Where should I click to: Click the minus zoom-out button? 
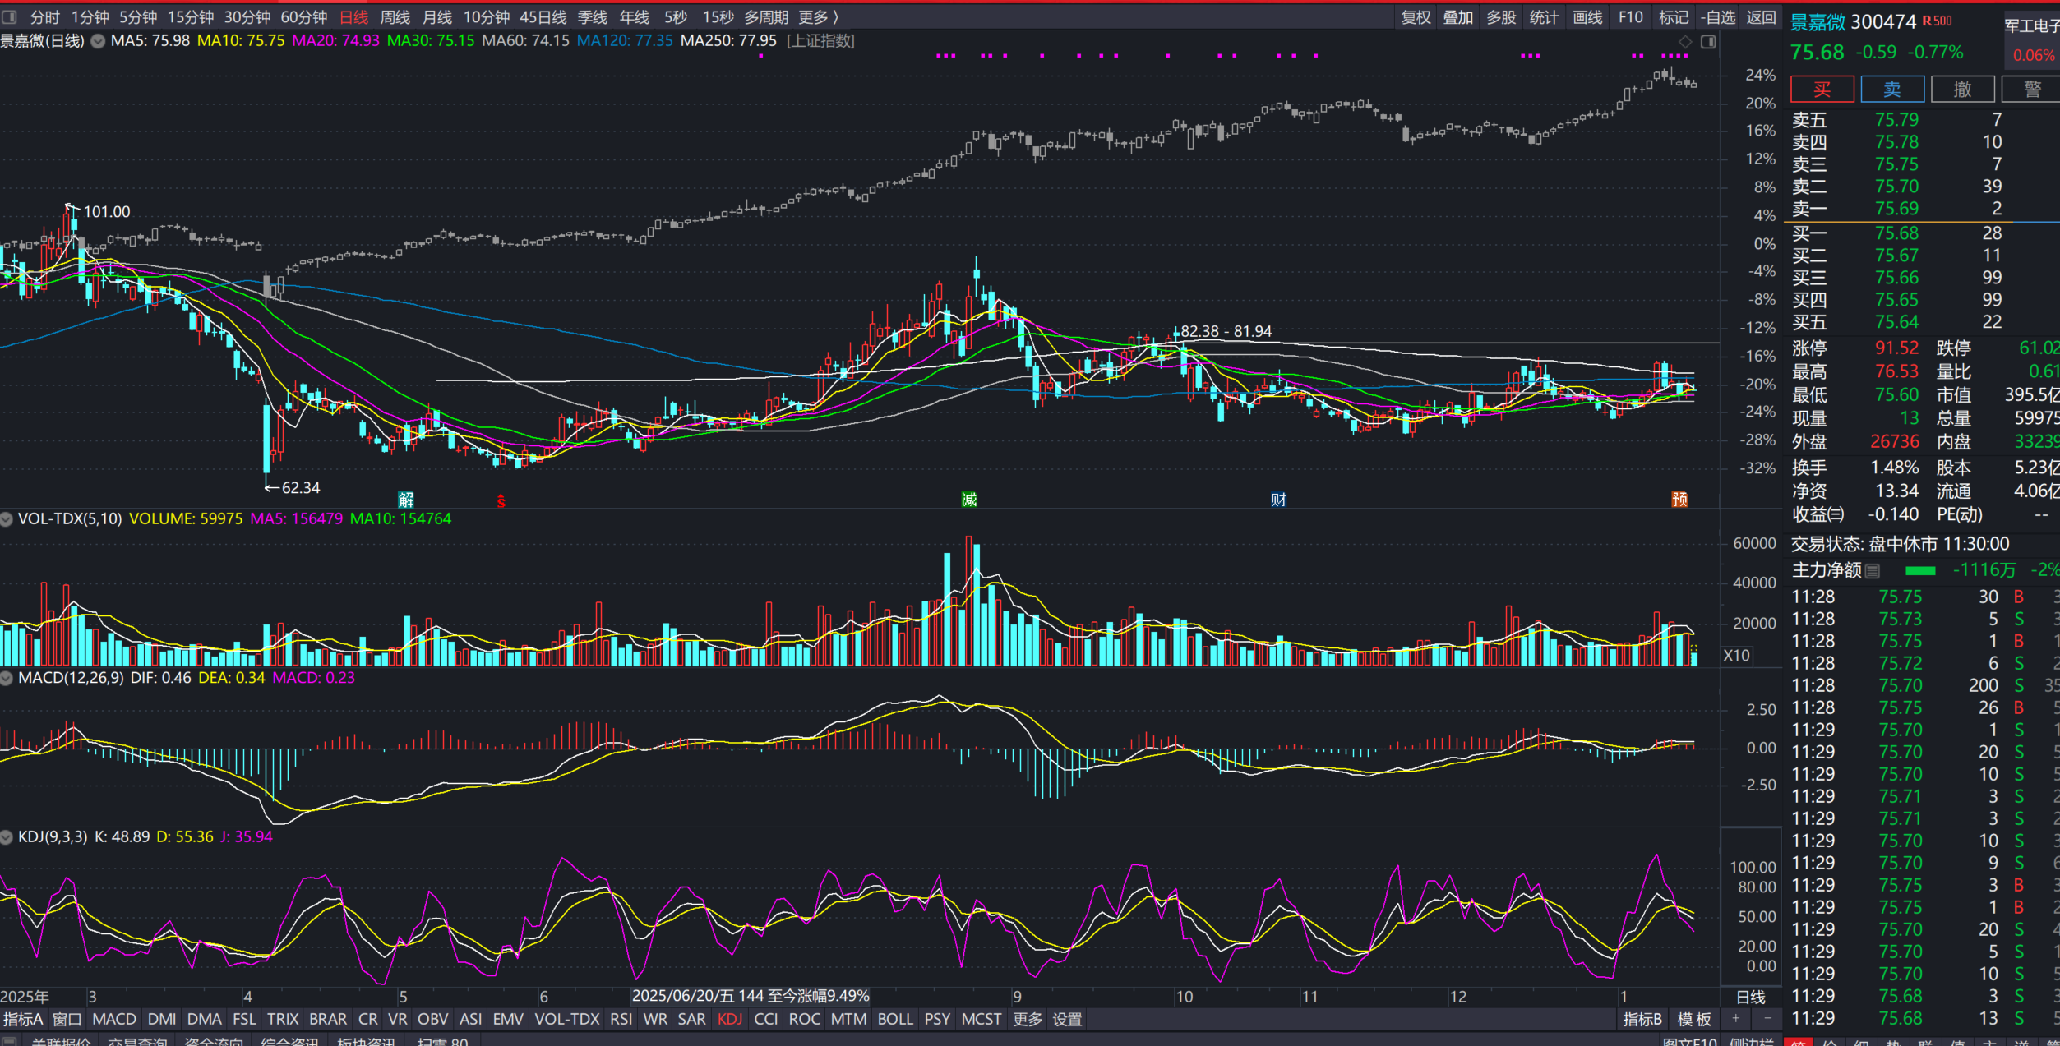click(x=1768, y=1019)
